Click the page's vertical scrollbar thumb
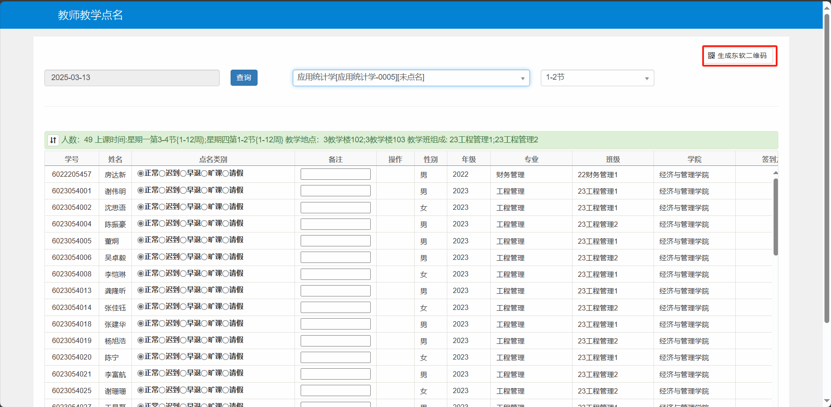The image size is (831, 407). pos(827,168)
